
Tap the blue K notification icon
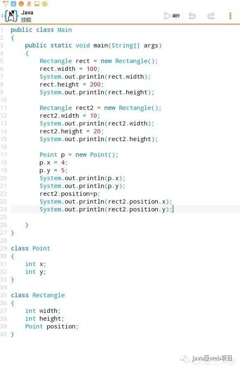(x=14, y=4)
